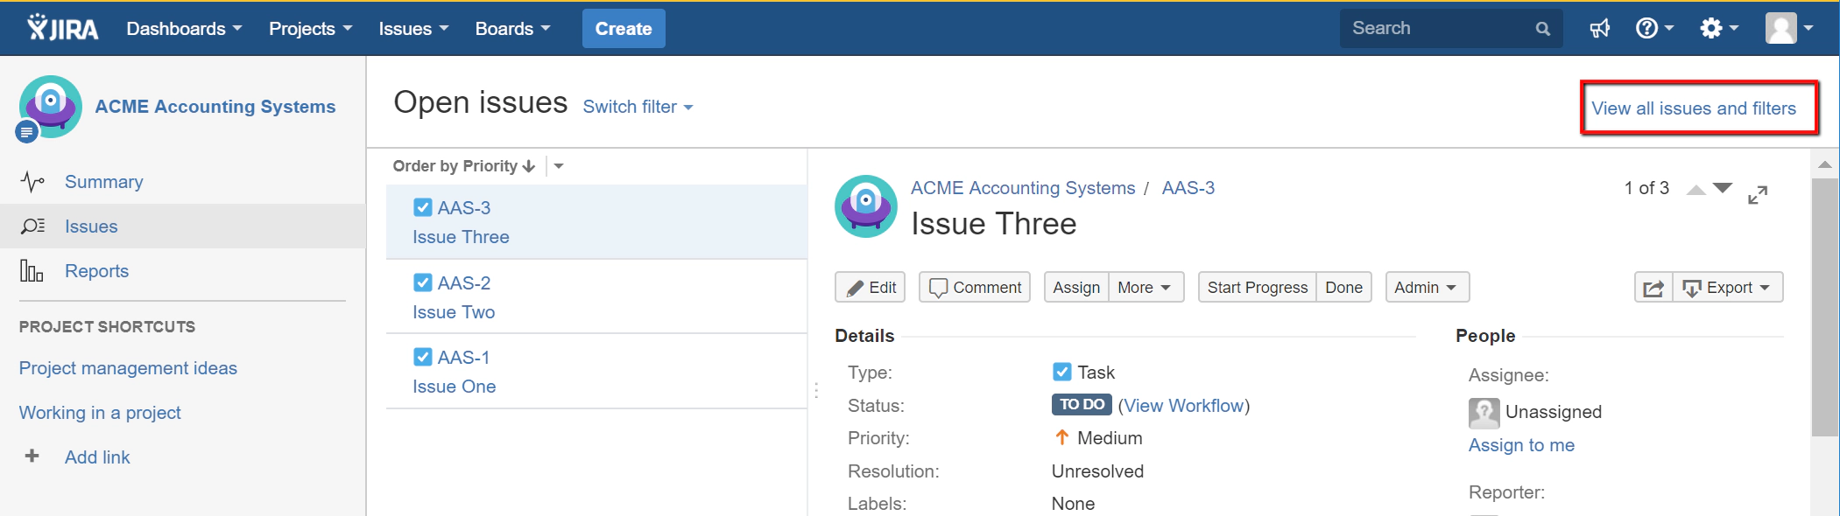Expand issue to full screen view

pyautogui.click(x=1757, y=195)
